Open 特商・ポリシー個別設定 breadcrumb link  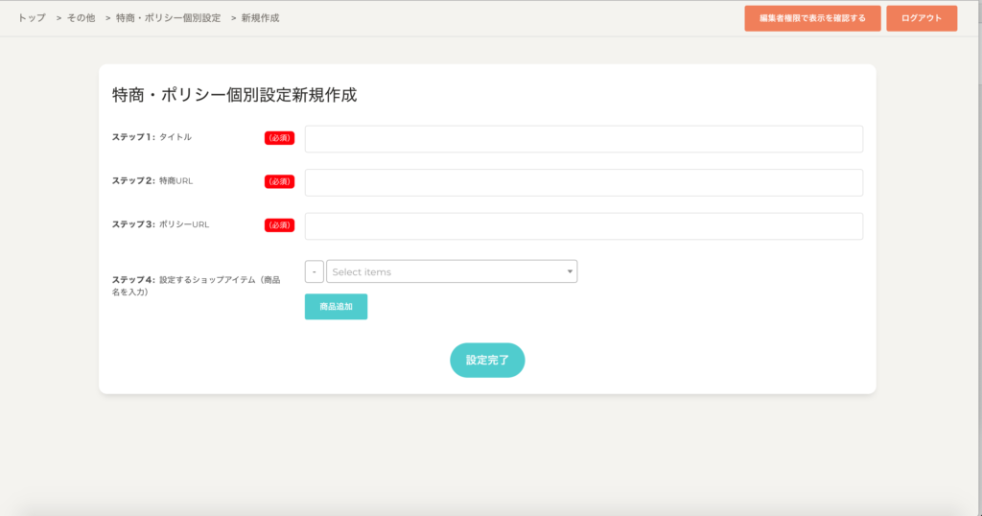coord(167,18)
